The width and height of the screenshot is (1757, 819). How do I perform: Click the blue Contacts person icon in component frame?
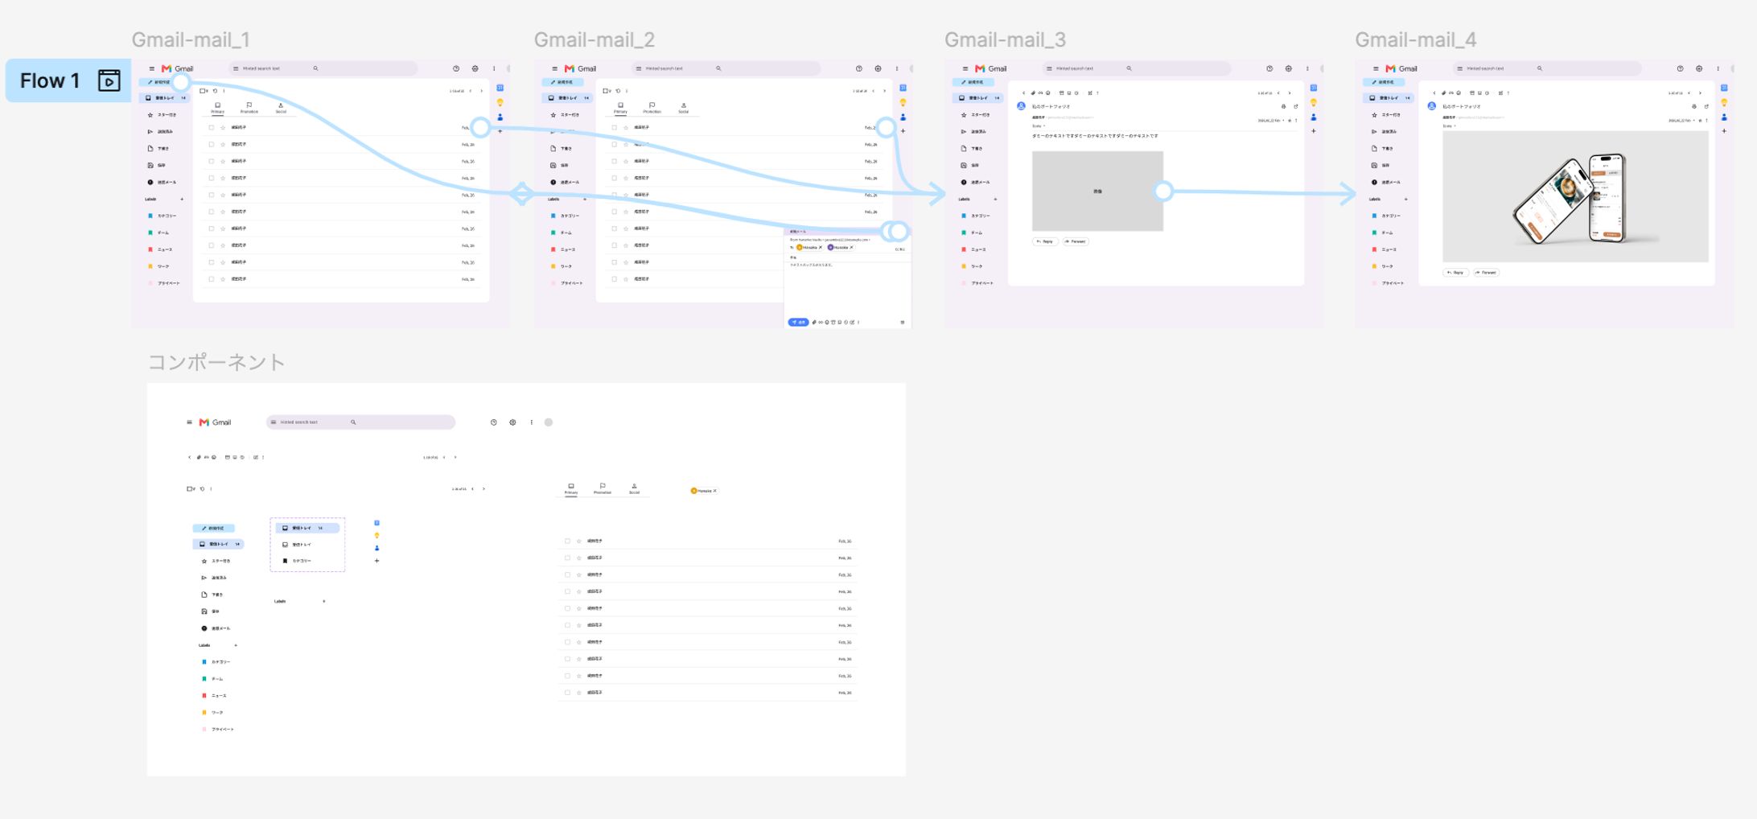click(x=376, y=548)
